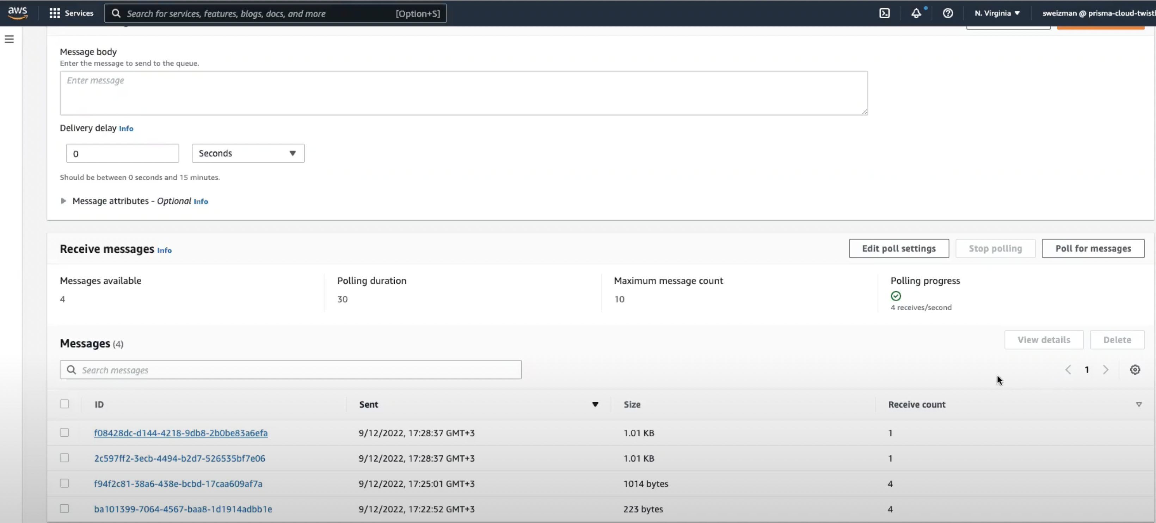
Task: Check message ba101399-7064-4567 row
Action: pos(64,508)
